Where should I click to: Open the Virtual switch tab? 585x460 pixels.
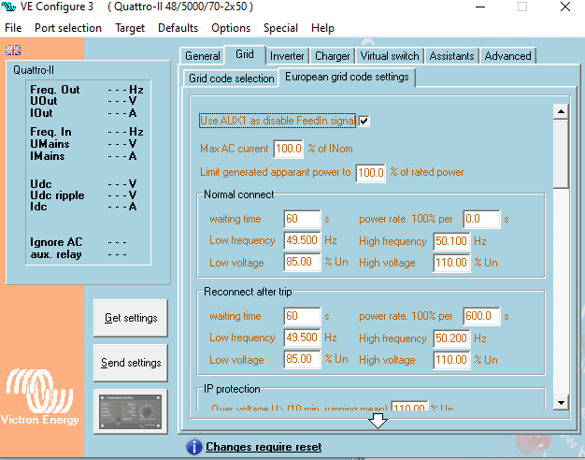[390, 56]
